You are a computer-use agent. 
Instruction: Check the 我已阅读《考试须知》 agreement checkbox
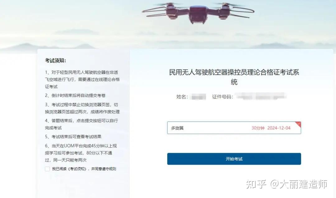[x=47, y=169]
